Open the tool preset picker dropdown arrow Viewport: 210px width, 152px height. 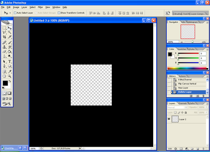click(10, 13)
